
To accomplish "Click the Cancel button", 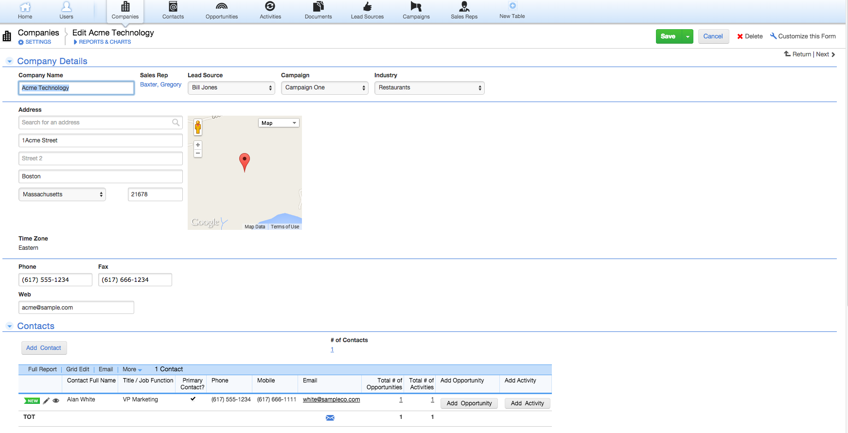I will [713, 36].
